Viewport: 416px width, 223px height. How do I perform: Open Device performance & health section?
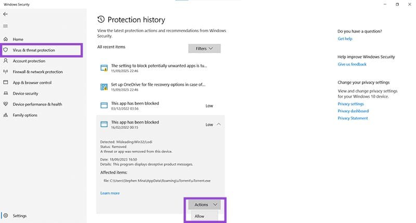pyautogui.click(x=37, y=104)
